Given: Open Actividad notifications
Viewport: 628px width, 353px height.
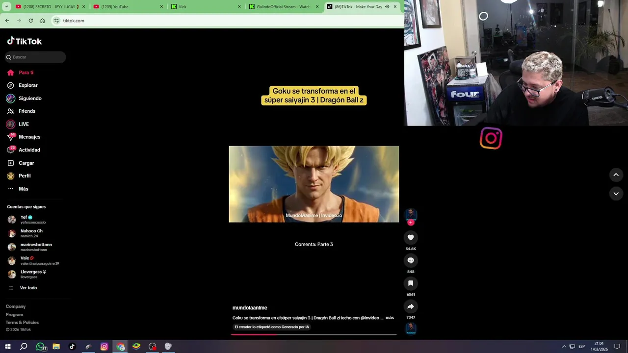Looking at the screenshot, I should (x=24, y=150).
